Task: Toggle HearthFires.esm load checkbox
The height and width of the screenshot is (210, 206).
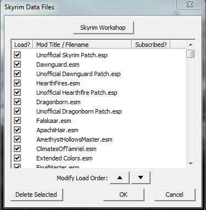Action: (x=17, y=83)
